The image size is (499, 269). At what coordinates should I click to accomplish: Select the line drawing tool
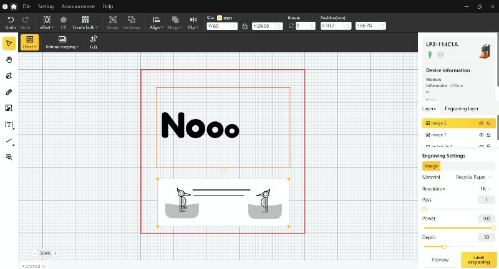coord(9,141)
